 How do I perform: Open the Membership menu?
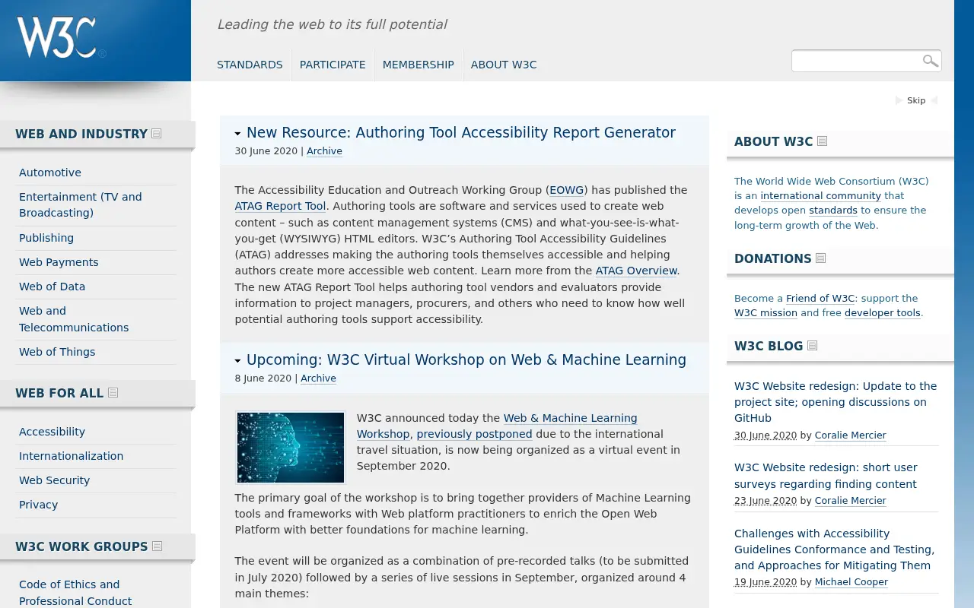click(418, 65)
